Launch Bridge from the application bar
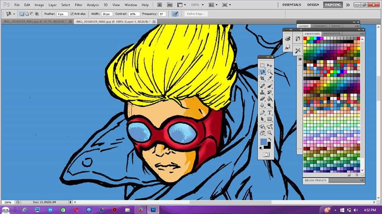The height and width of the screenshot is (214, 382). pos(160,5)
